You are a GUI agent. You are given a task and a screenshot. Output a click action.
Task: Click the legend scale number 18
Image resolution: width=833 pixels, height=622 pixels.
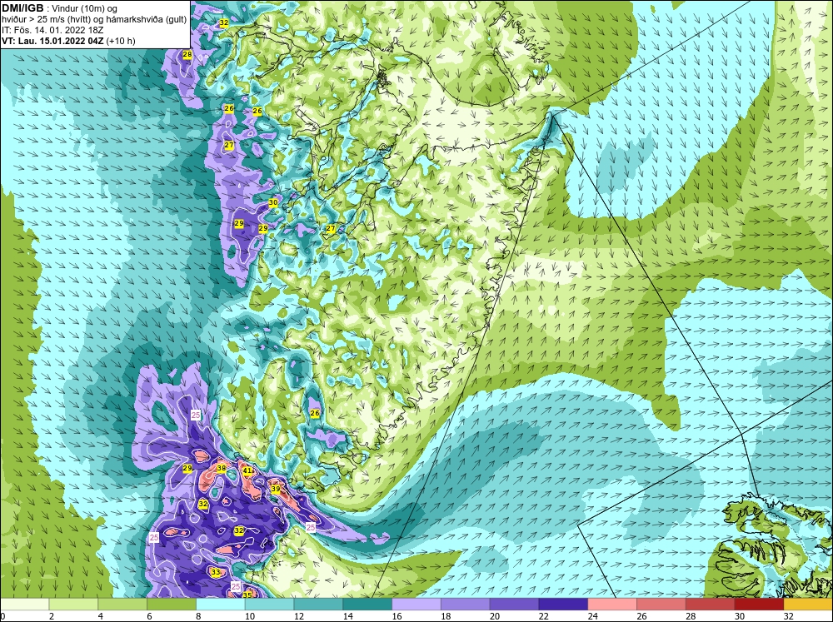[446, 616]
